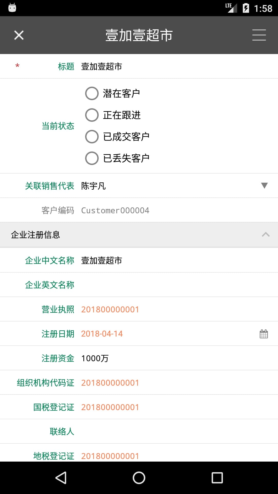The image size is (278, 494).
Task: Tap the 客户编码 label
Action: (58, 210)
